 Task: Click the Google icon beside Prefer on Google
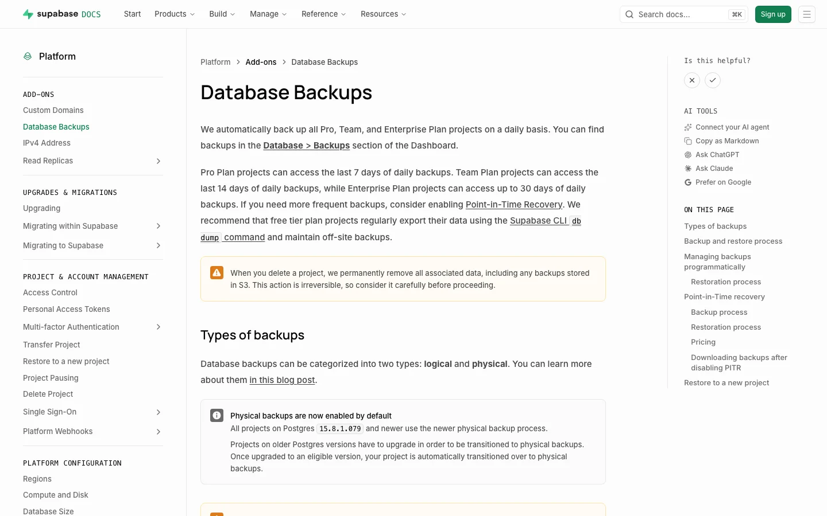pyautogui.click(x=688, y=182)
